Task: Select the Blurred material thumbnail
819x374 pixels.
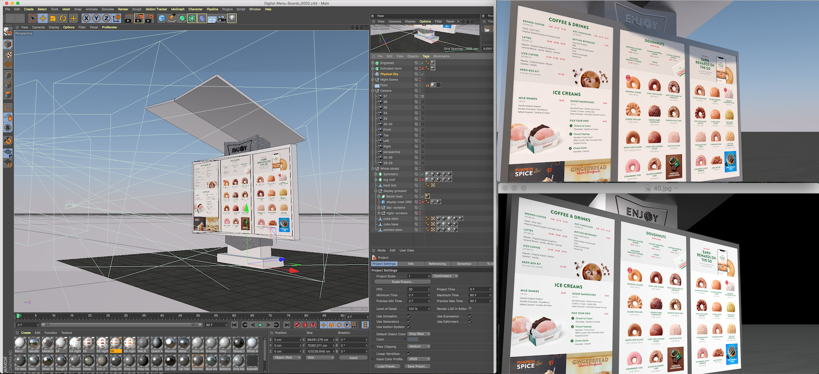Action: 197,361
